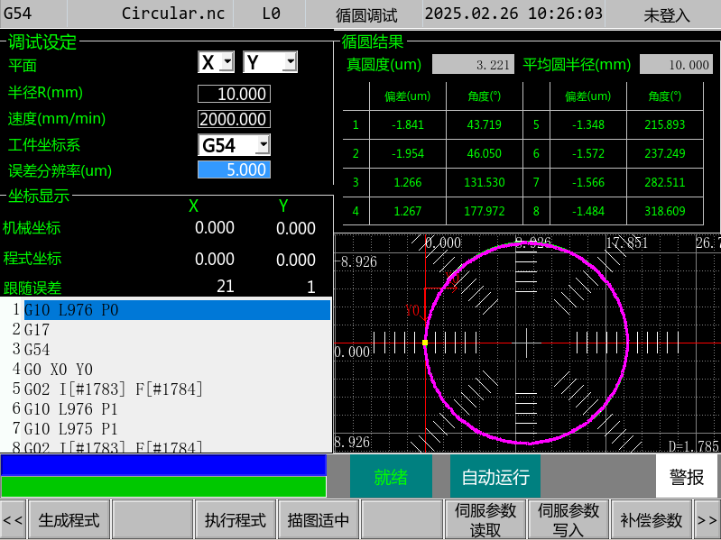Click the left scroll arrow << button

click(13, 520)
